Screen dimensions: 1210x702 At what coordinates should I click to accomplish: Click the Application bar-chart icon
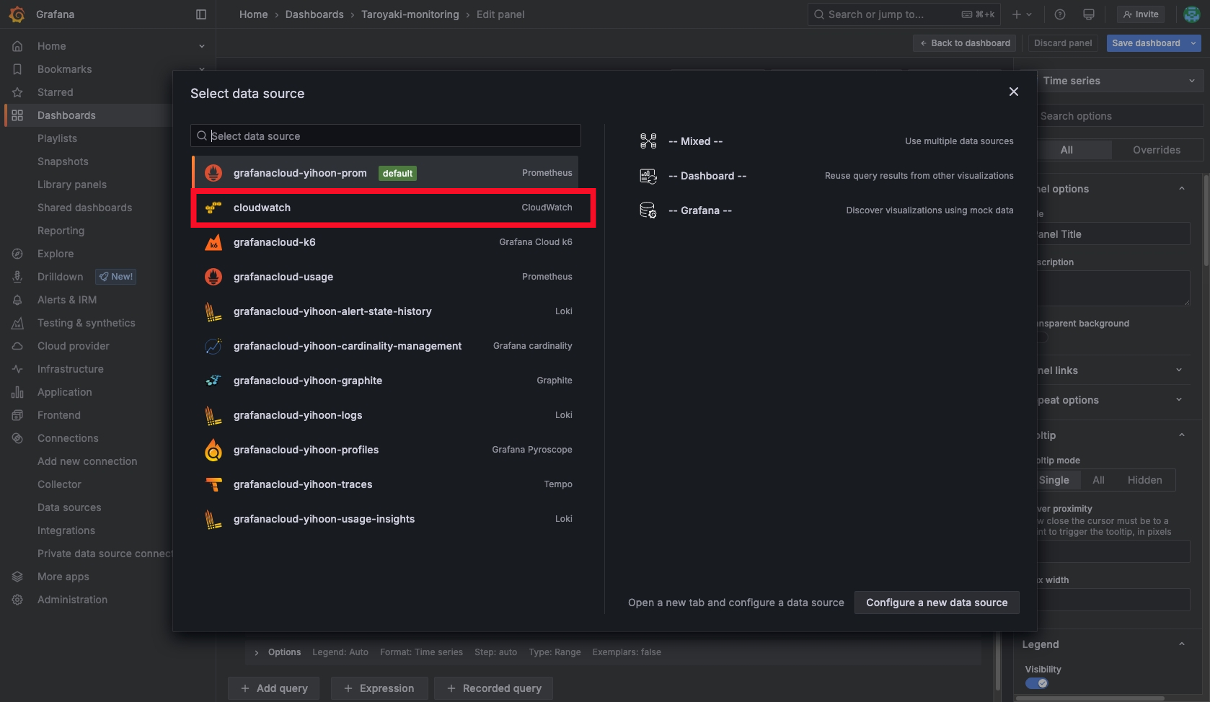[17, 392]
